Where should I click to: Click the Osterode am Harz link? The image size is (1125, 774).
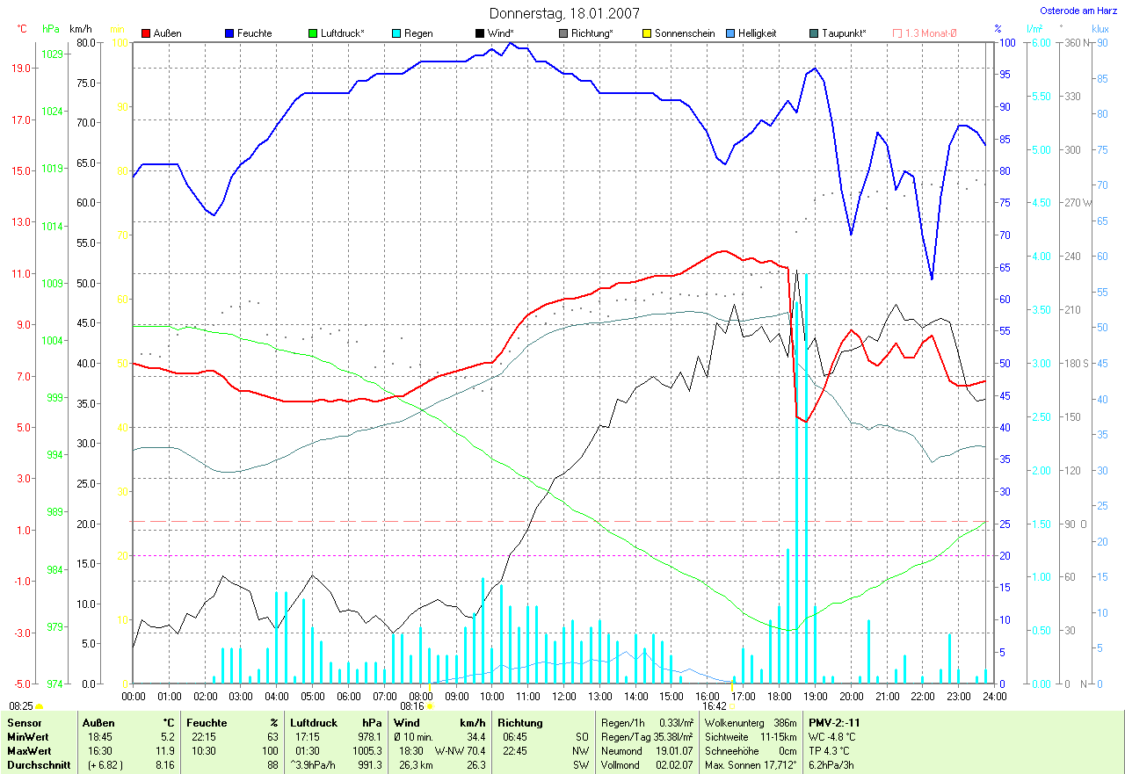point(1078,11)
